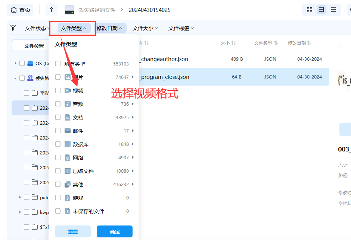
Task: Expand the patc folder in the tree
Action: 20,197
